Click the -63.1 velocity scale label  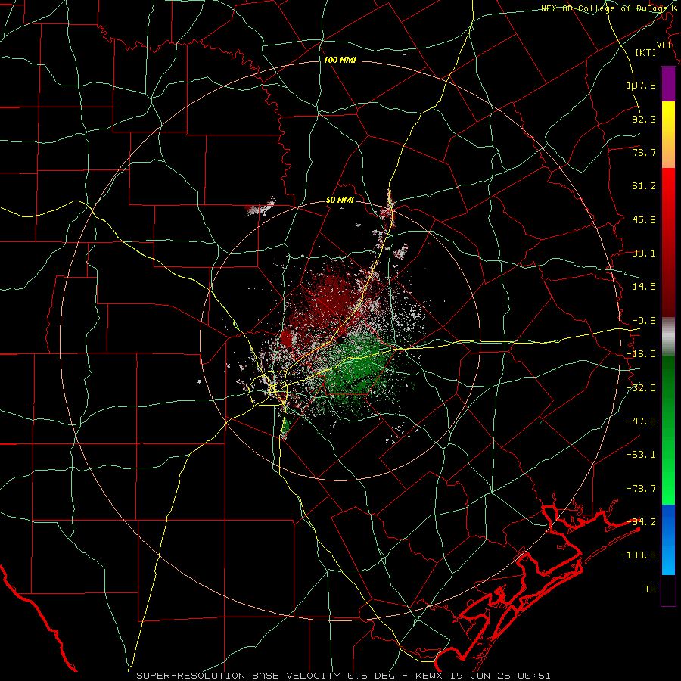641,455
